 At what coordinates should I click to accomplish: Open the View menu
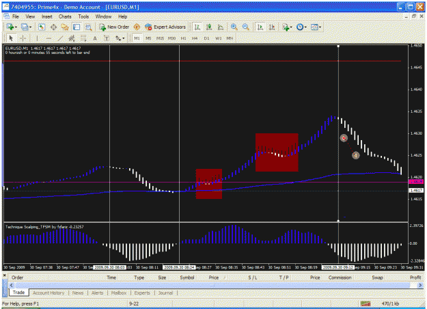coord(30,16)
